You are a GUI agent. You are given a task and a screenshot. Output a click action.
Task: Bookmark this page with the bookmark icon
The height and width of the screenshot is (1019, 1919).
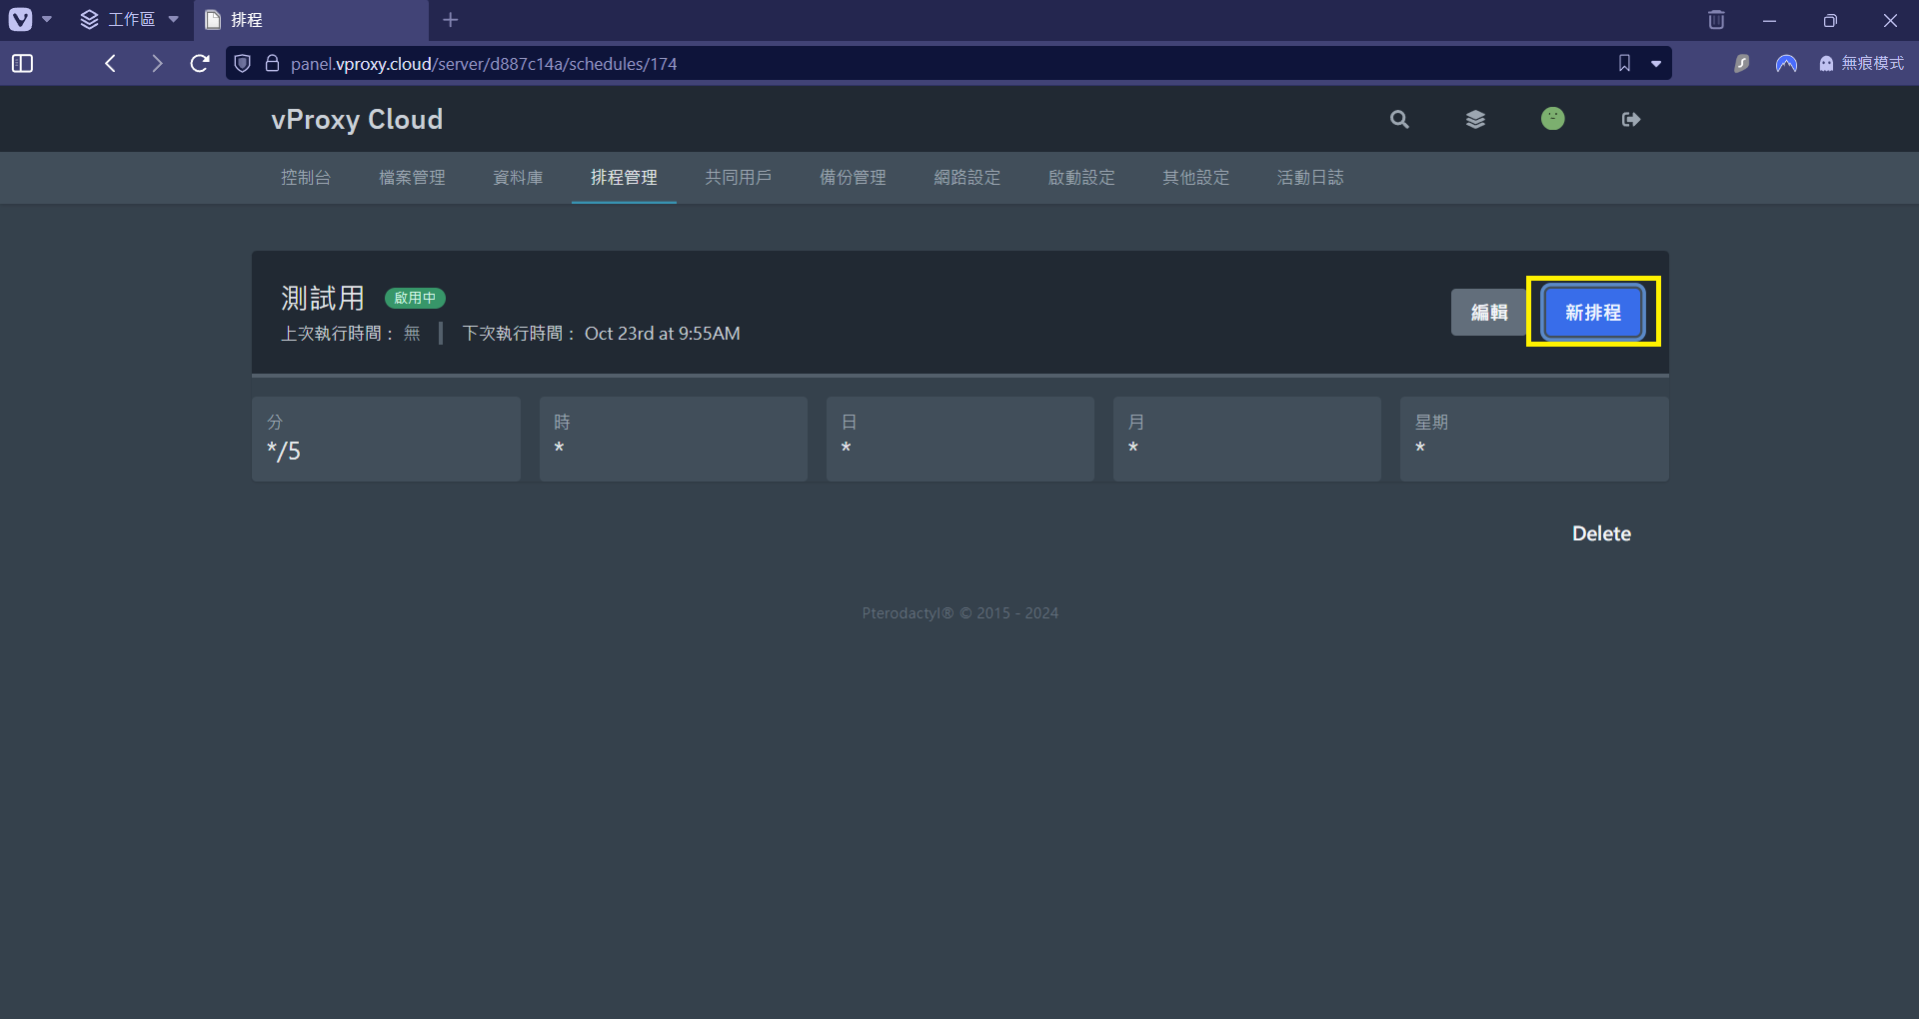(1624, 64)
